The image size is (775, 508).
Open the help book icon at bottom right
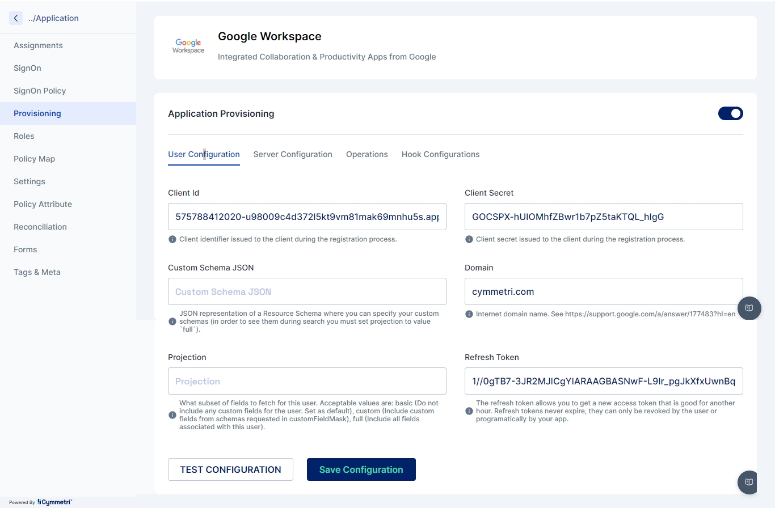point(749,482)
